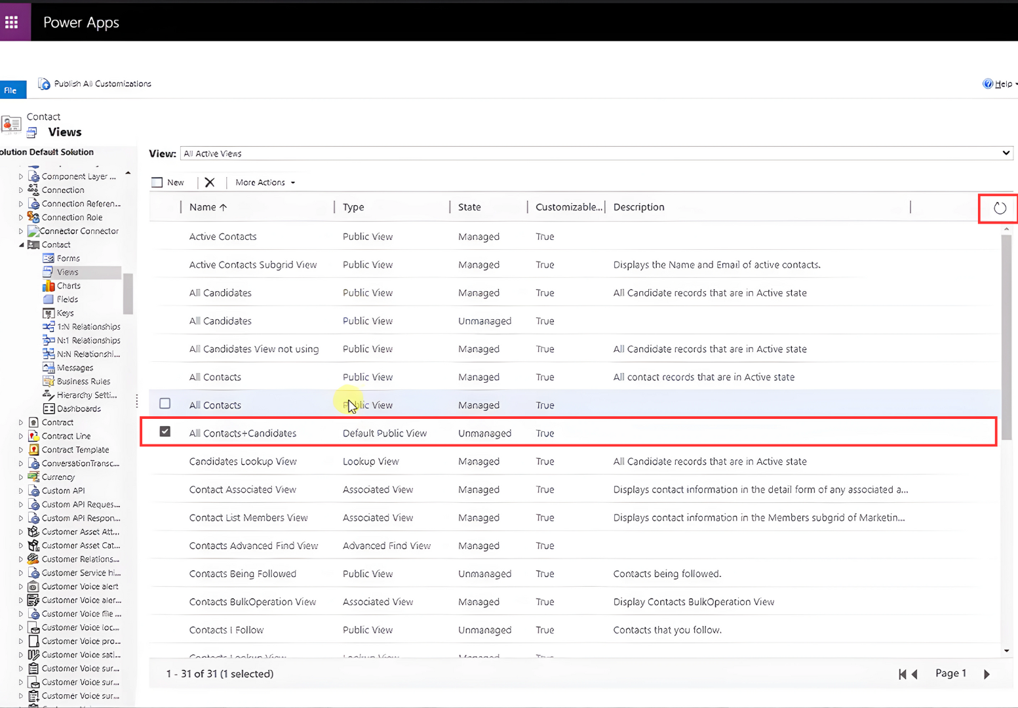
Task: Select the Fields icon under Contact
Action: pyautogui.click(x=49, y=299)
